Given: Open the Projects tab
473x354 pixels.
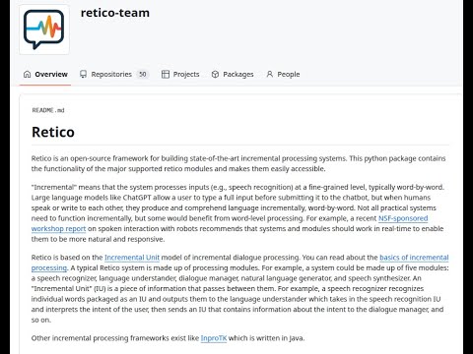Looking at the screenshot, I should [x=180, y=75].
